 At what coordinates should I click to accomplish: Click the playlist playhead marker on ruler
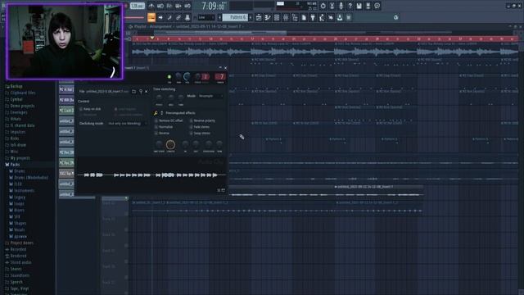[152, 39]
